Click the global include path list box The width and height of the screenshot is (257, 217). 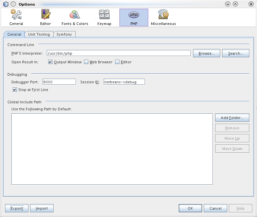pyautogui.click(x=112, y=149)
